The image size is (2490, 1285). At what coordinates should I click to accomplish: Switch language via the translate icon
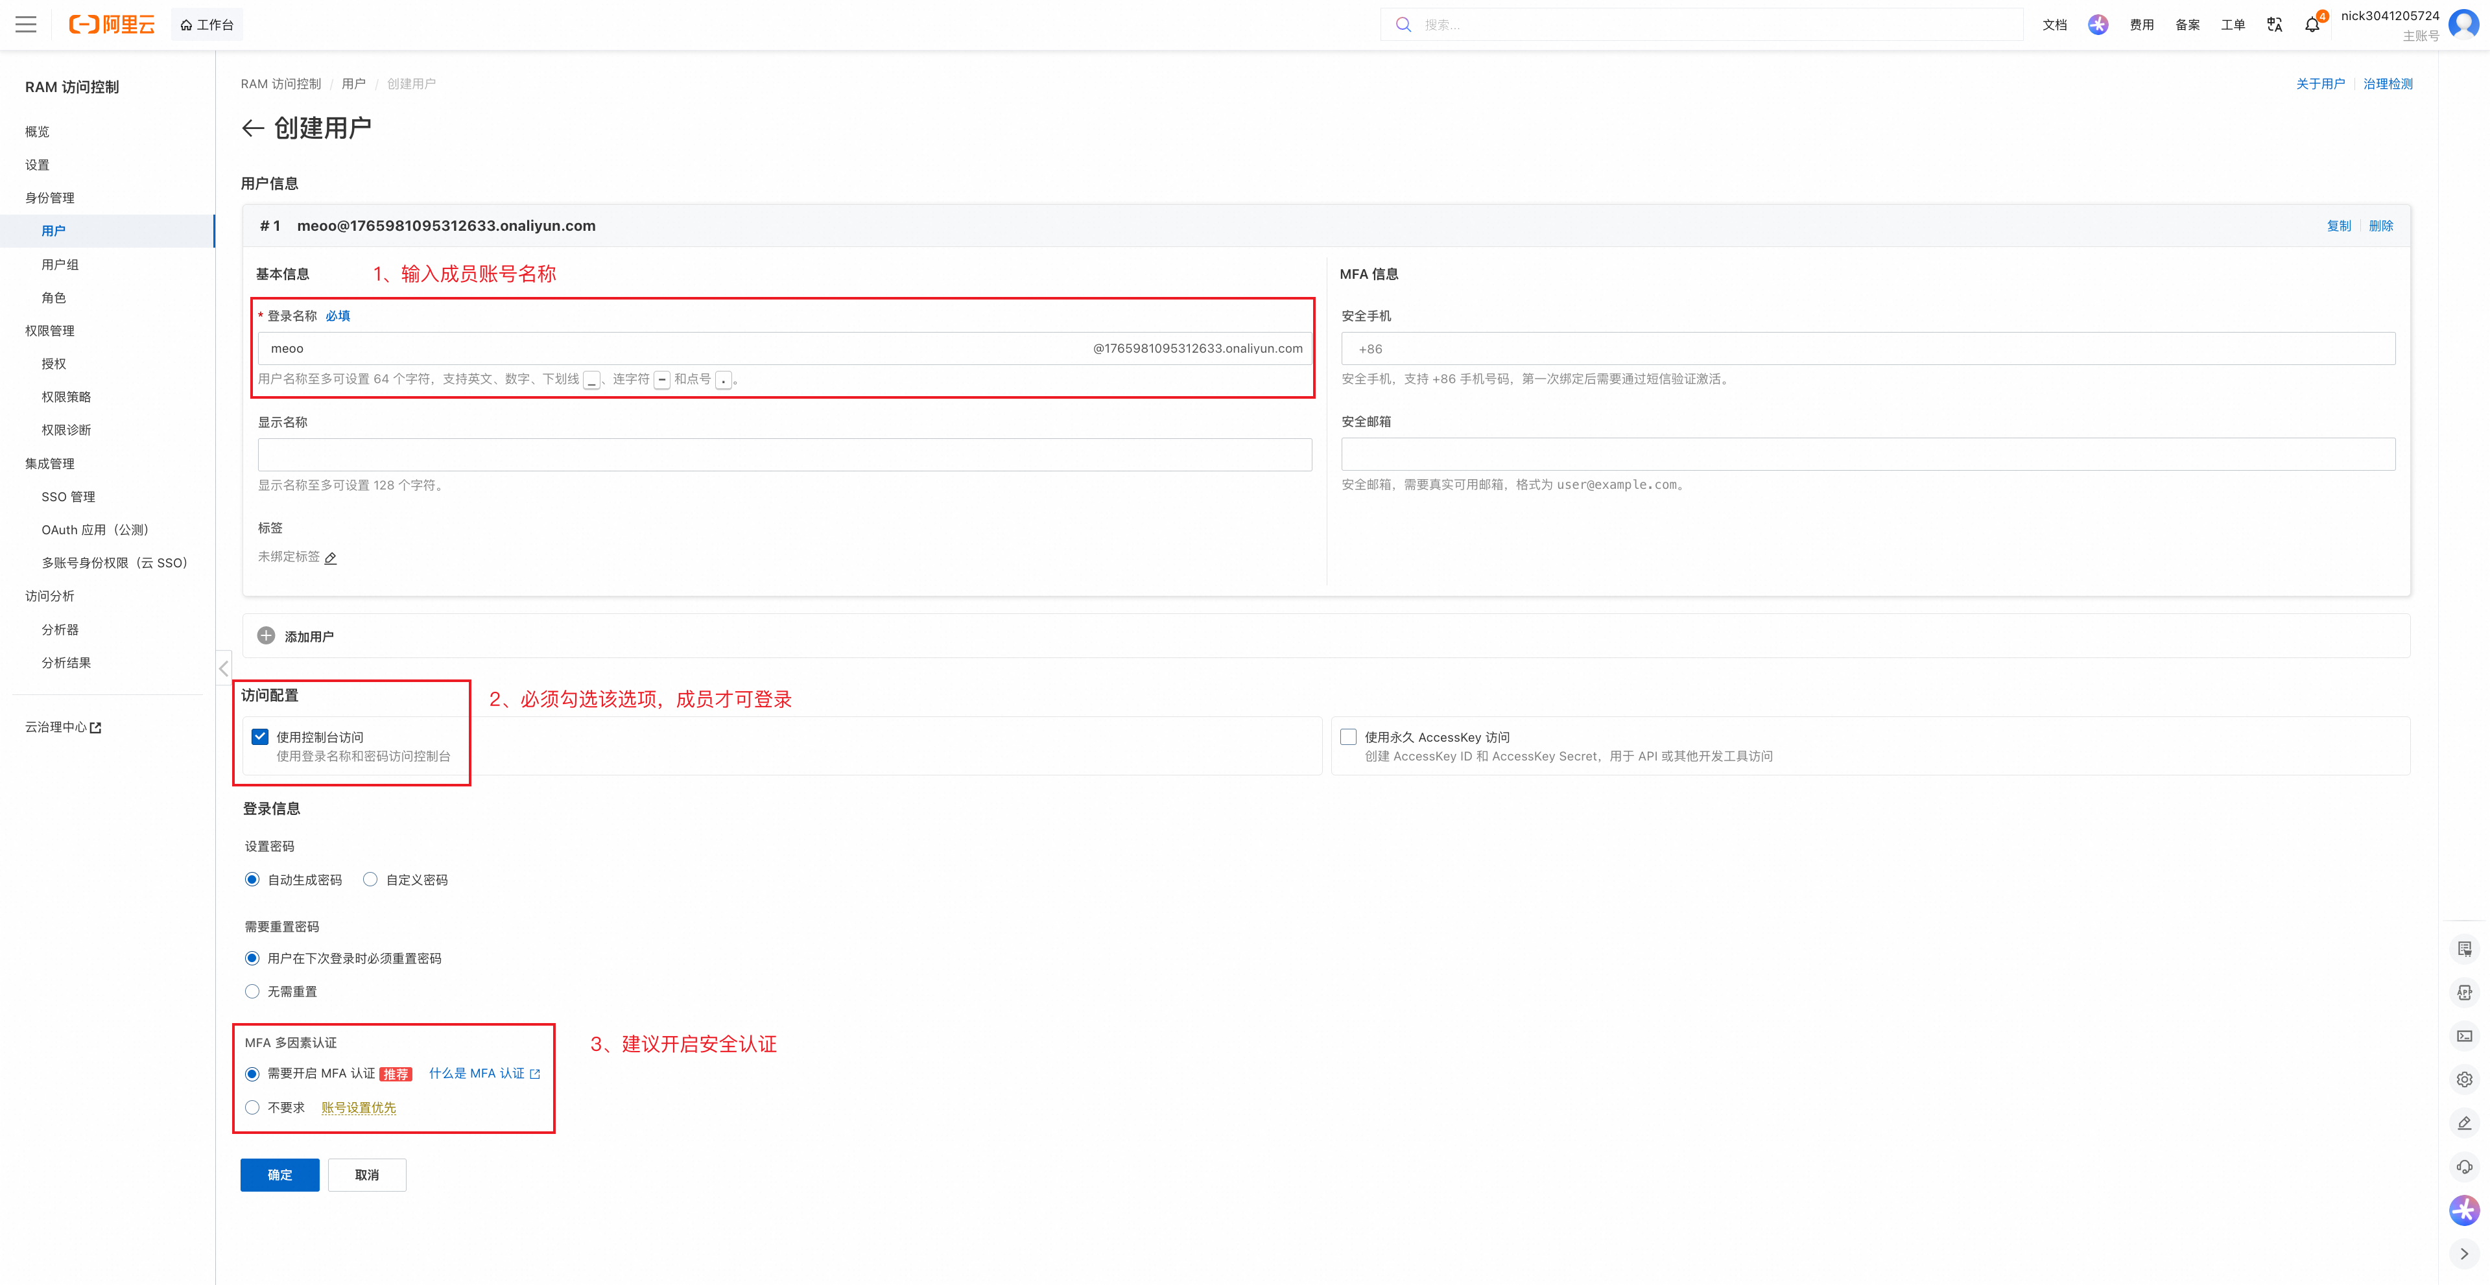coord(2275,24)
